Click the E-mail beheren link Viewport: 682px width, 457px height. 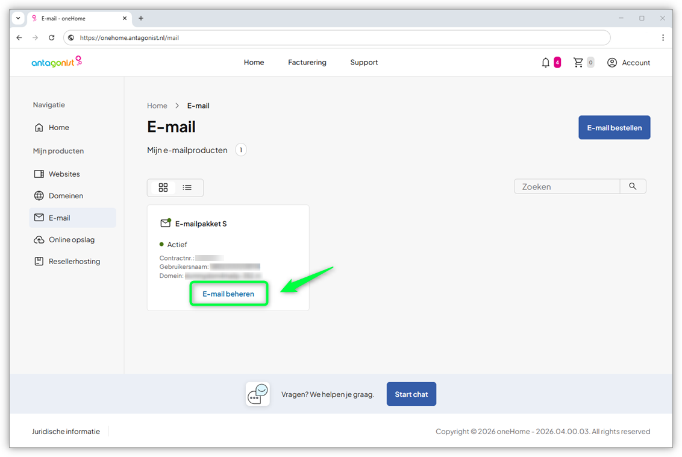click(228, 294)
